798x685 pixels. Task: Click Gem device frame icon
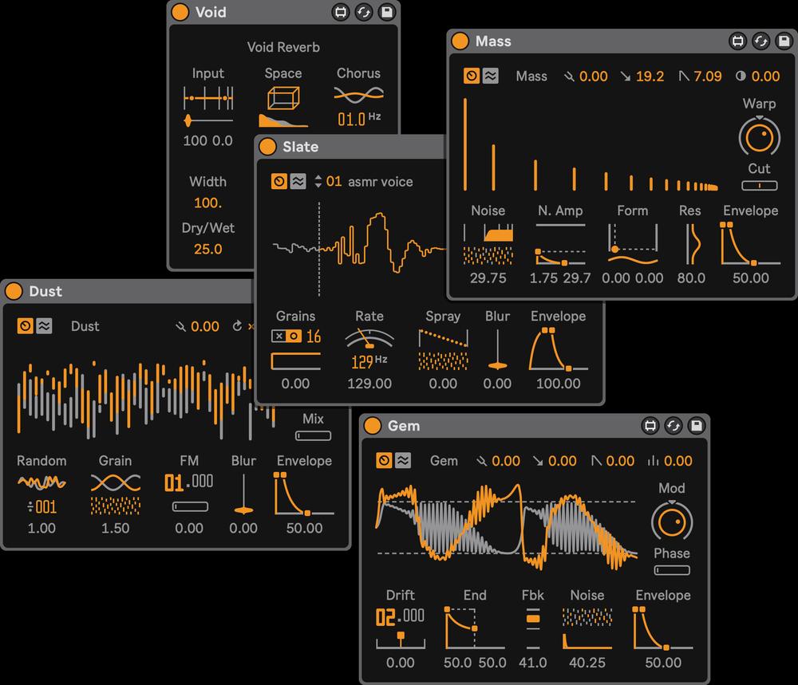click(650, 425)
